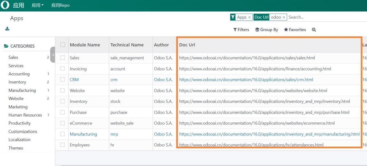Viewport: 367px width, 166px height.
Task: Click the funnel icon on Apps facet
Action: click(233, 17)
